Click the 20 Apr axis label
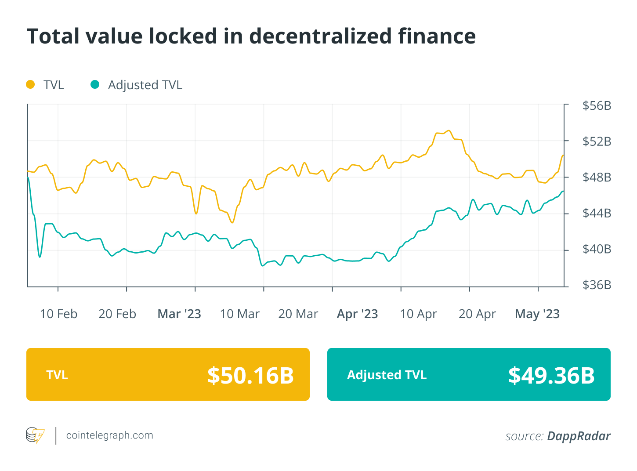The width and height of the screenshot is (637, 471). [x=477, y=314]
